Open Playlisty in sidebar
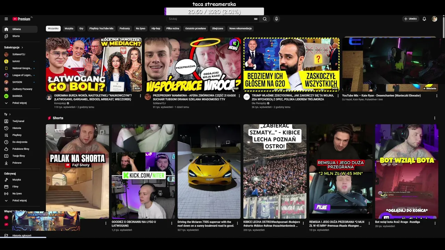This screenshot has height=250, width=445. pyautogui.click(x=20, y=135)
